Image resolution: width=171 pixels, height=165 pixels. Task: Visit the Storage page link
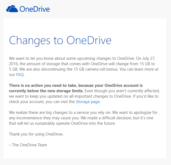(x=88, y=102)
